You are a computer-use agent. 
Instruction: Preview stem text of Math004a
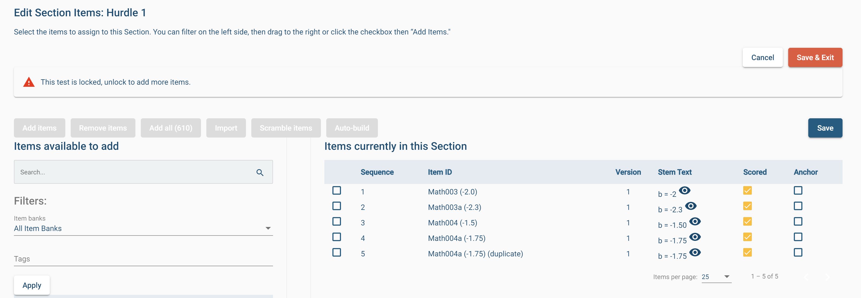pyautogui.click(x=696, y=237)
